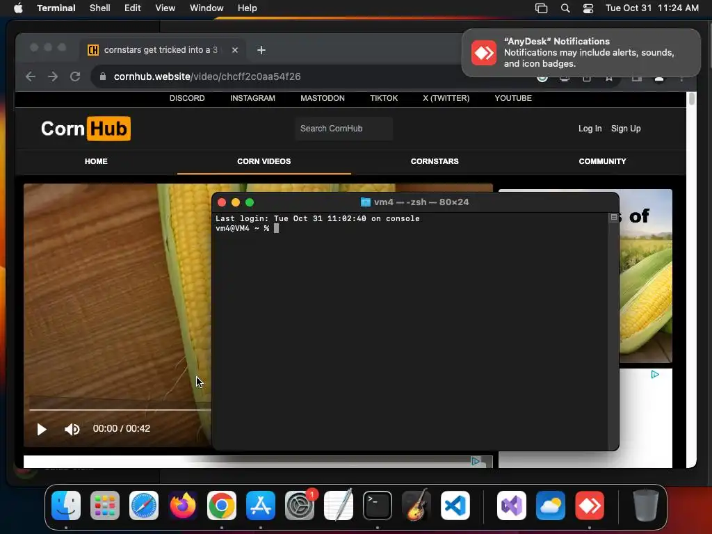Click the Sign Up link

[626, 129]
